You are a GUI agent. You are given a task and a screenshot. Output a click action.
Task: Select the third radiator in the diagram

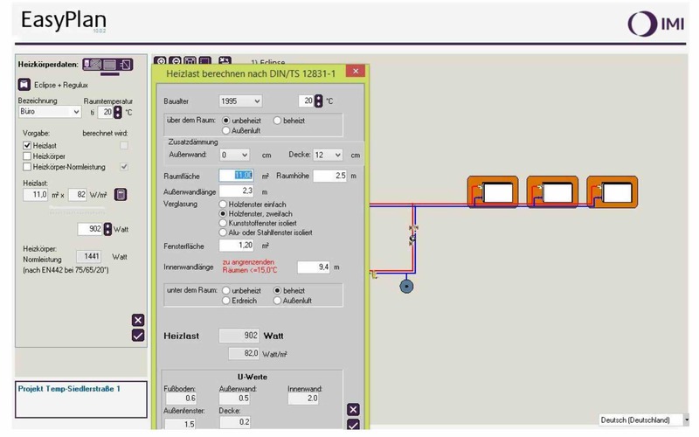tap(612, 191)
